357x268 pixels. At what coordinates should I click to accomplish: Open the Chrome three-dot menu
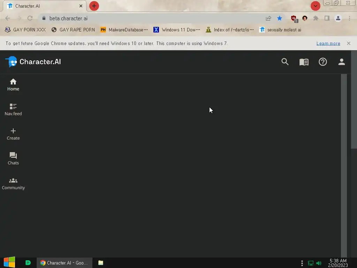349,18
